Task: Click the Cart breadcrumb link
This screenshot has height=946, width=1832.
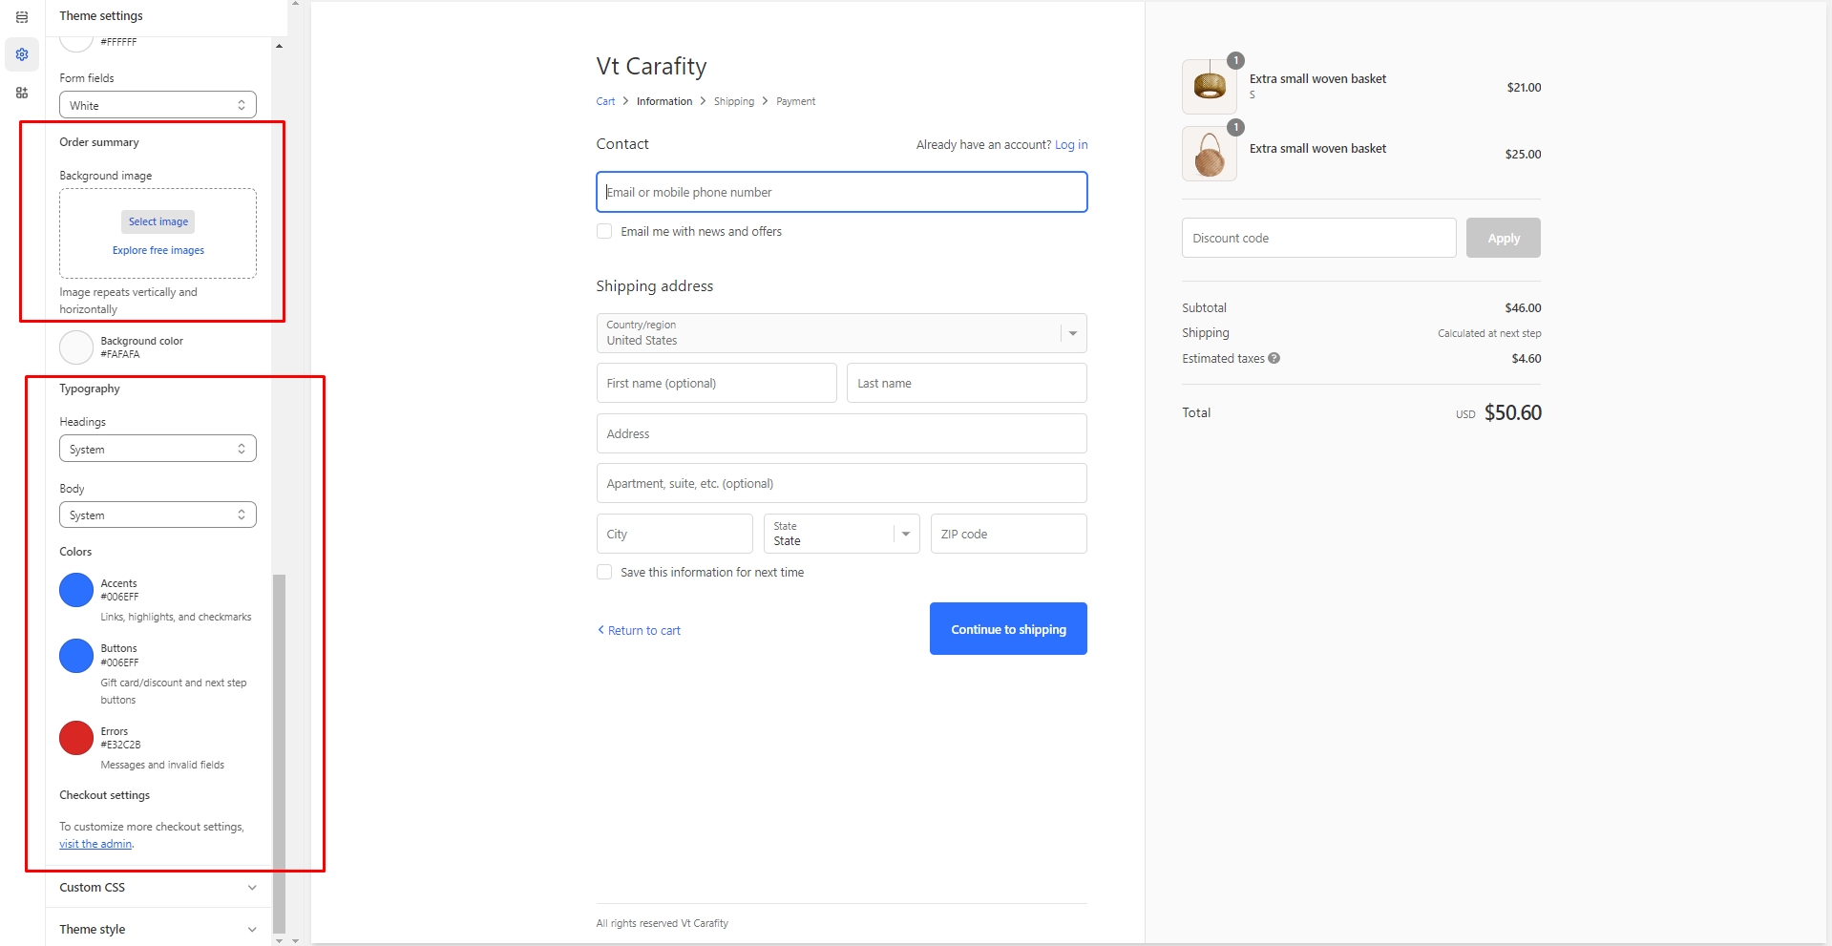Action: 605,101
